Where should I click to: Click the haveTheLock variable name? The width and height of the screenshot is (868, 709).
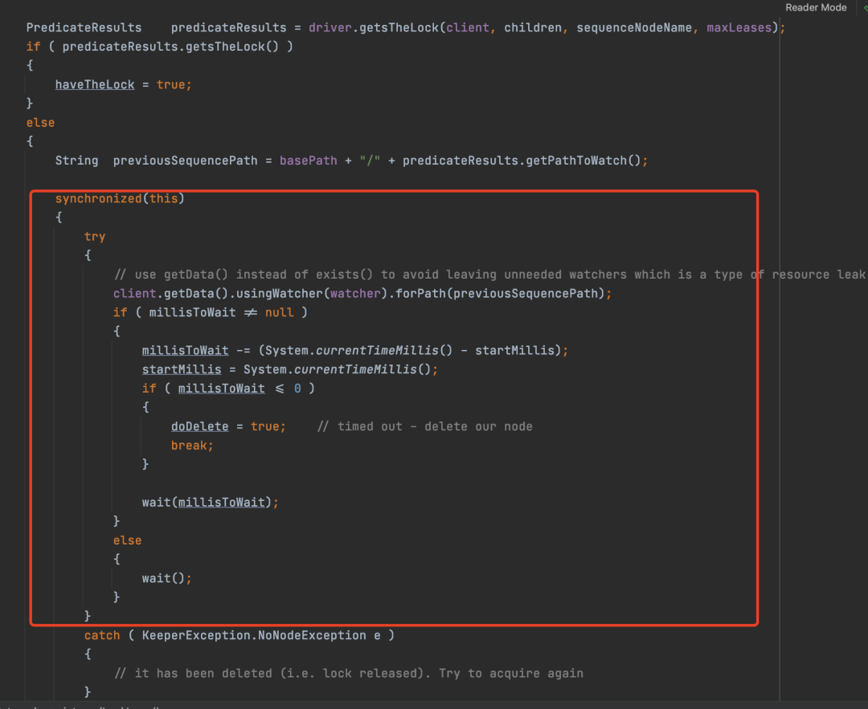pos(95,84)
